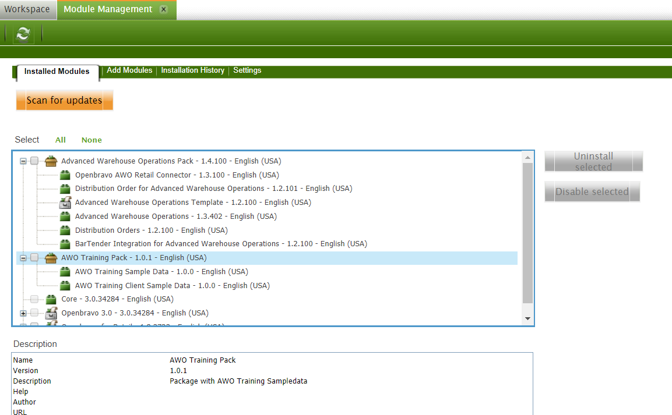Close the Module Management tab
672x415 pixels.
click(x=163, y=9)
